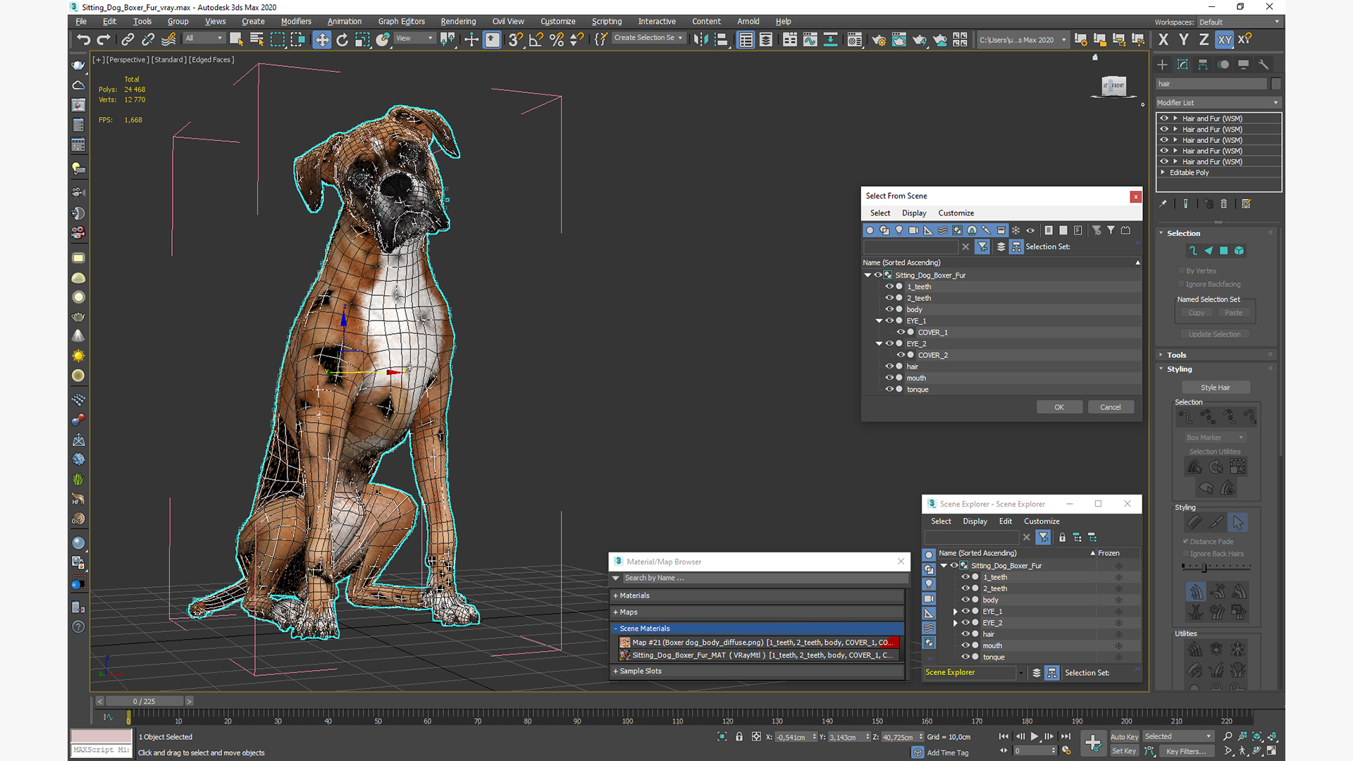The height and width of the screenshot is (761, 1353).
Task: Click the Play Animation button
Action: pyautogui.click(x=1034, y=736)
